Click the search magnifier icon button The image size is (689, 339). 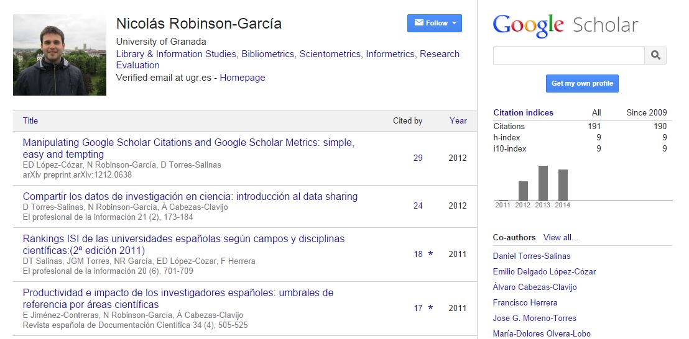(655, 55)
